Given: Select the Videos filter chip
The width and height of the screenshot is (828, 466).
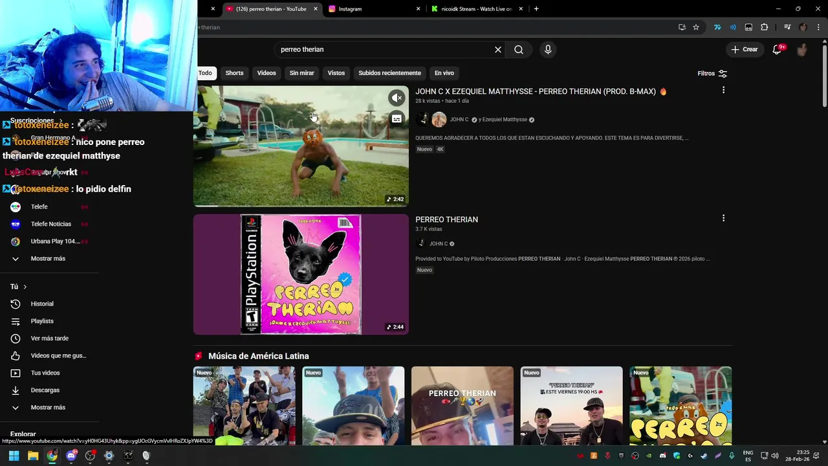Looking at the screenshot, I should pyautogui.click(x=267, y=73).
